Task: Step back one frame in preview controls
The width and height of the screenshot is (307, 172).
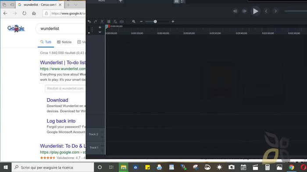Action: pyautogui.click(x=235, y=11)
